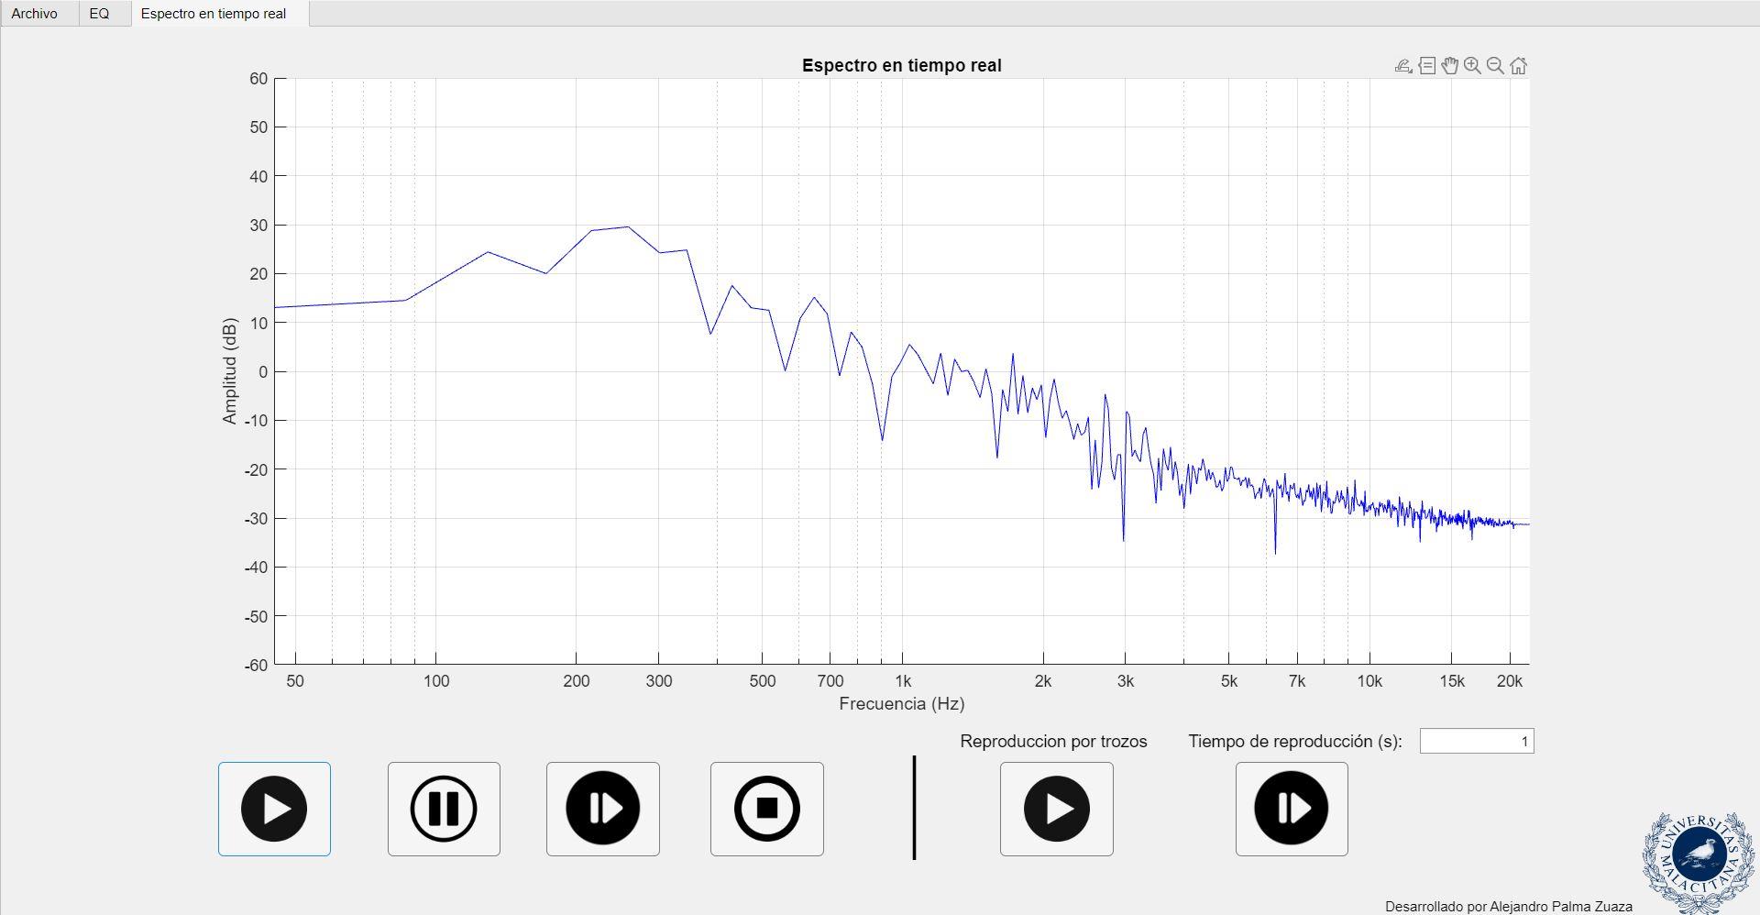Click Desarrollado por Alejandro Palma Zuaza text
Screen dimensions: 1760x915
[1508, 907]
